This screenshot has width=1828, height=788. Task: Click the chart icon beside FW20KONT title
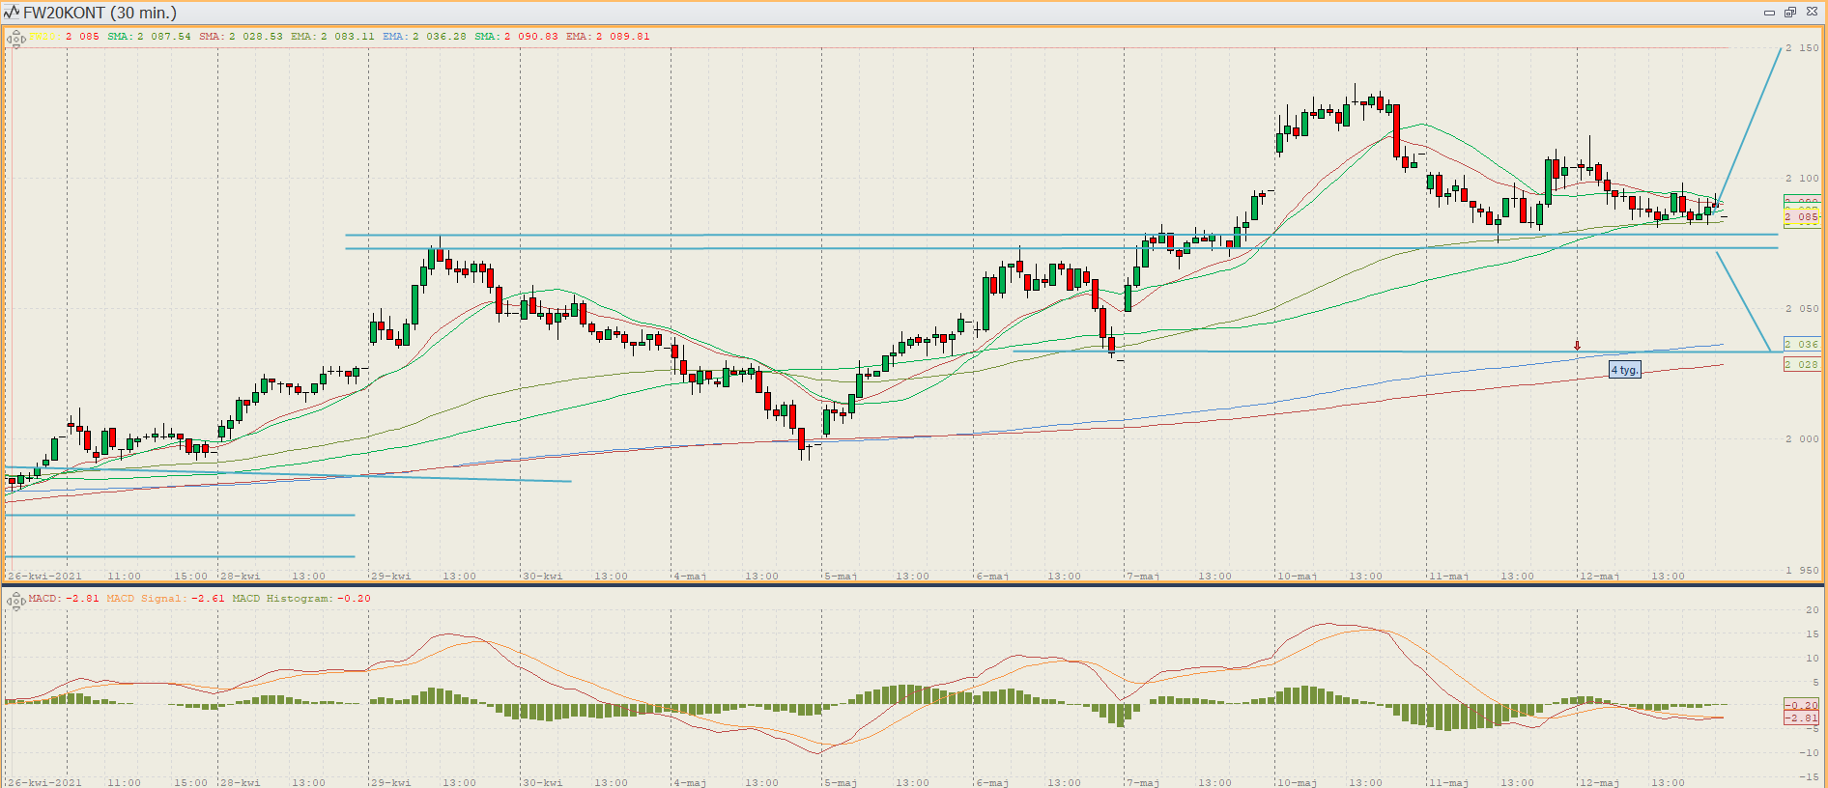[11, 13]
